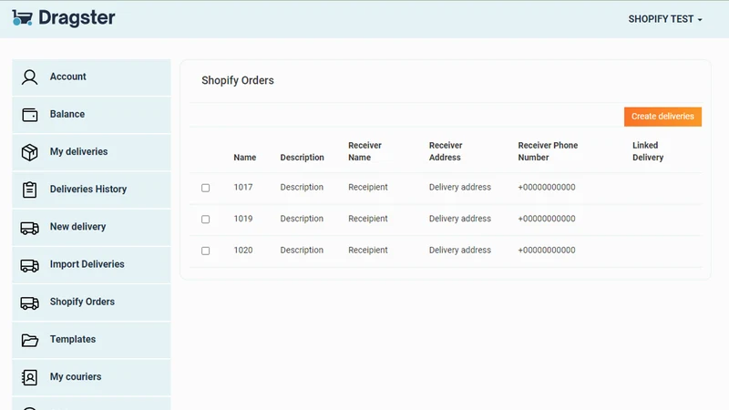Screen dimensions: 729x410
Task: Open Deliveries History in the sidebar
Action: tap(91, 190)
